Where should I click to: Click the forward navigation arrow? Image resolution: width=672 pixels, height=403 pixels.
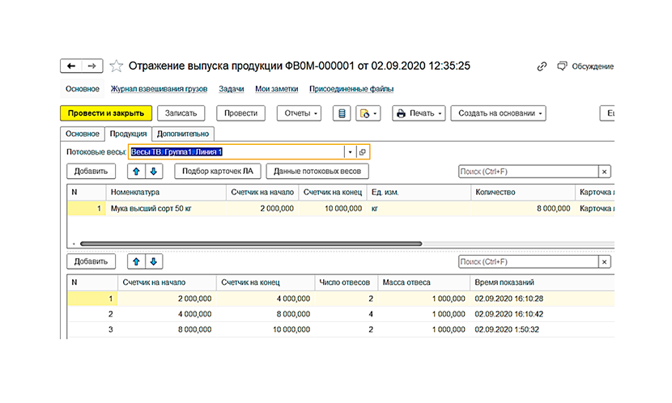[92, 66]
